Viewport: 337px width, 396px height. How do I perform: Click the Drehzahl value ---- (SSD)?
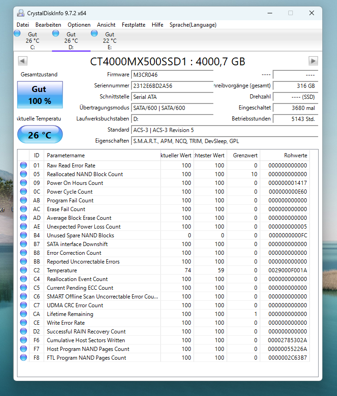[x=296, y=97]
